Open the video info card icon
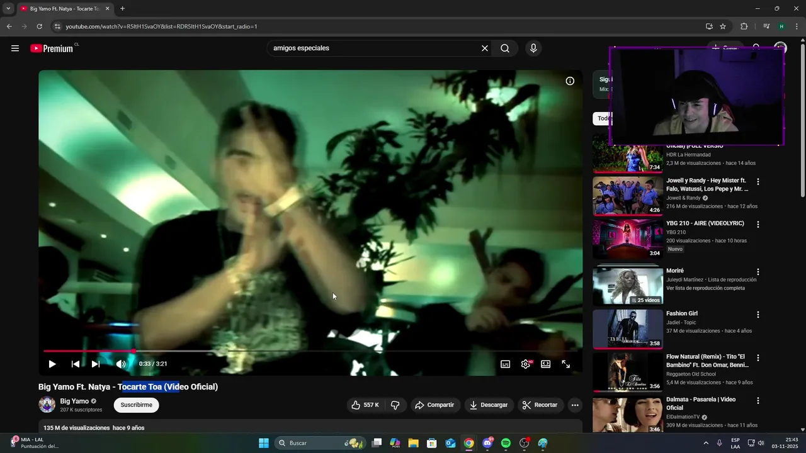Image resolution: width=806 pixels, height=453 pixels. (570, 81)
